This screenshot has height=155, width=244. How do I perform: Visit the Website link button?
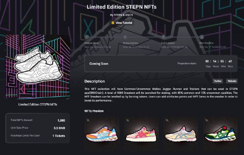tap(232, 81)
